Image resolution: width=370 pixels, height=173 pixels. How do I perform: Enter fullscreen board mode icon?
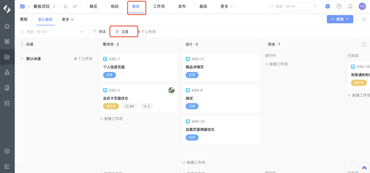click(364, 44)
